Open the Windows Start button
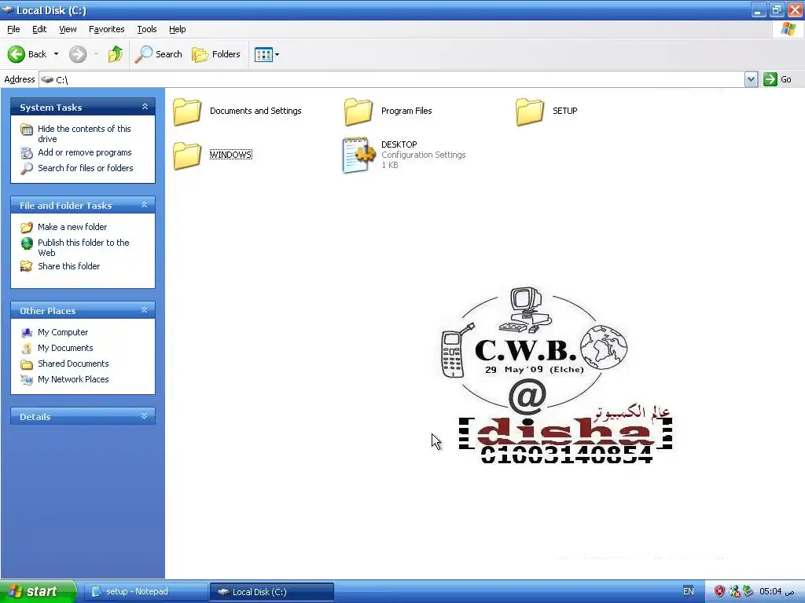This screenshot has height=603, width=805. (x=38, y=591)
